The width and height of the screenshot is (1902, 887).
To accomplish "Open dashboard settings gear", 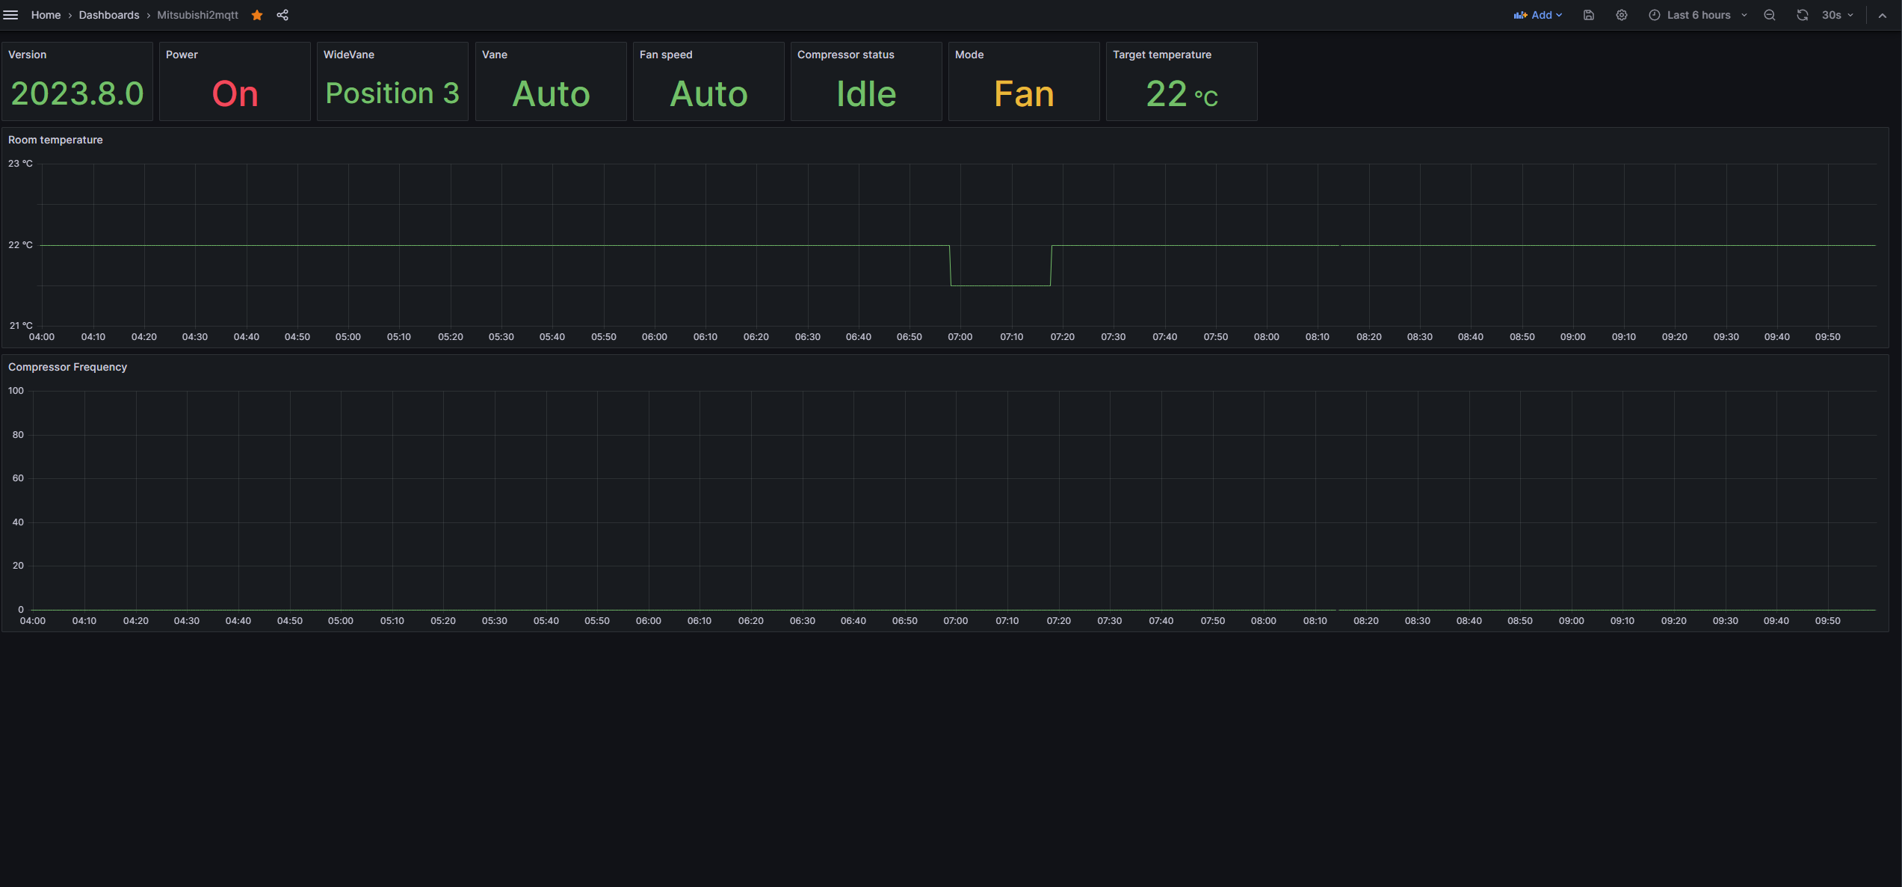I will pyautogui.click(x=1621, y=15).
